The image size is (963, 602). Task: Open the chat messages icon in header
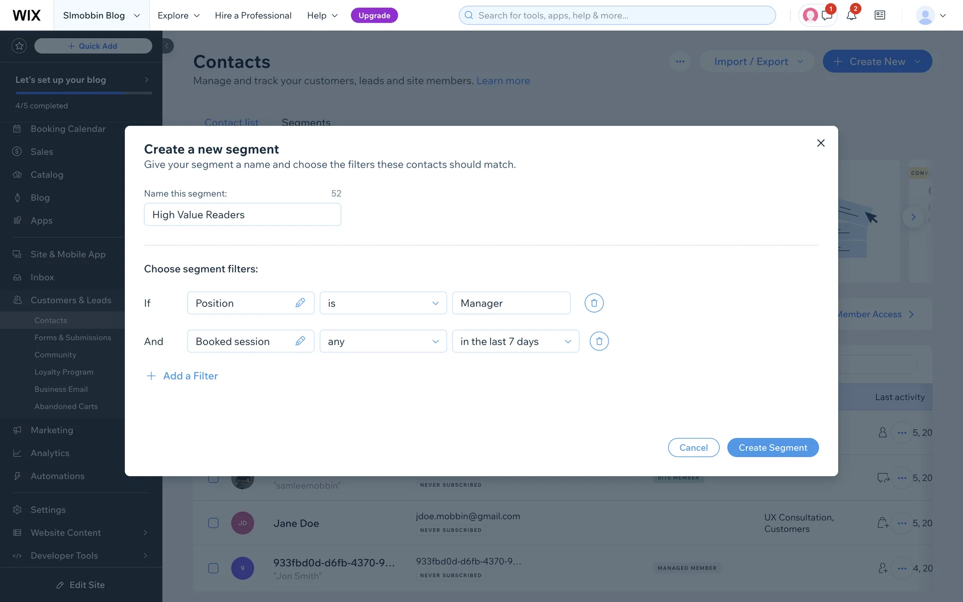(827, 15)
